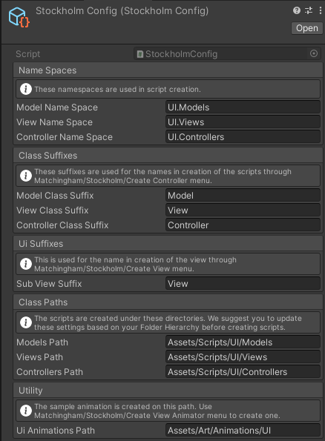Click the info icon in Name Spaces
Screen dimensions: 325x441
(x=26, y=89)
